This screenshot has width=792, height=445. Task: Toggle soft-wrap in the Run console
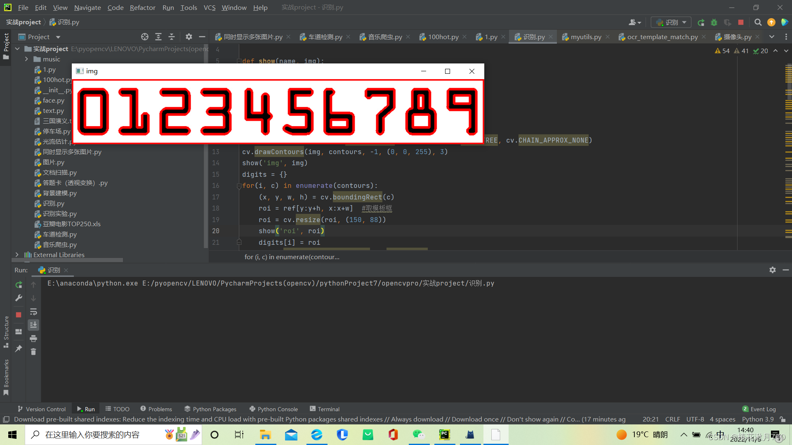pos(33,312)
